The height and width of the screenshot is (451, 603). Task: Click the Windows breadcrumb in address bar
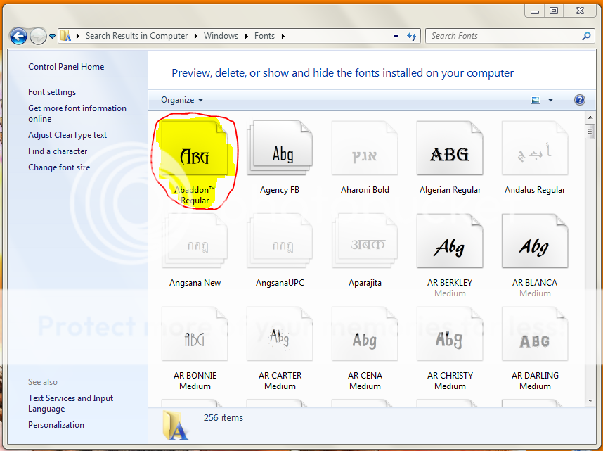pyautogui.click(x=221, y=36)
